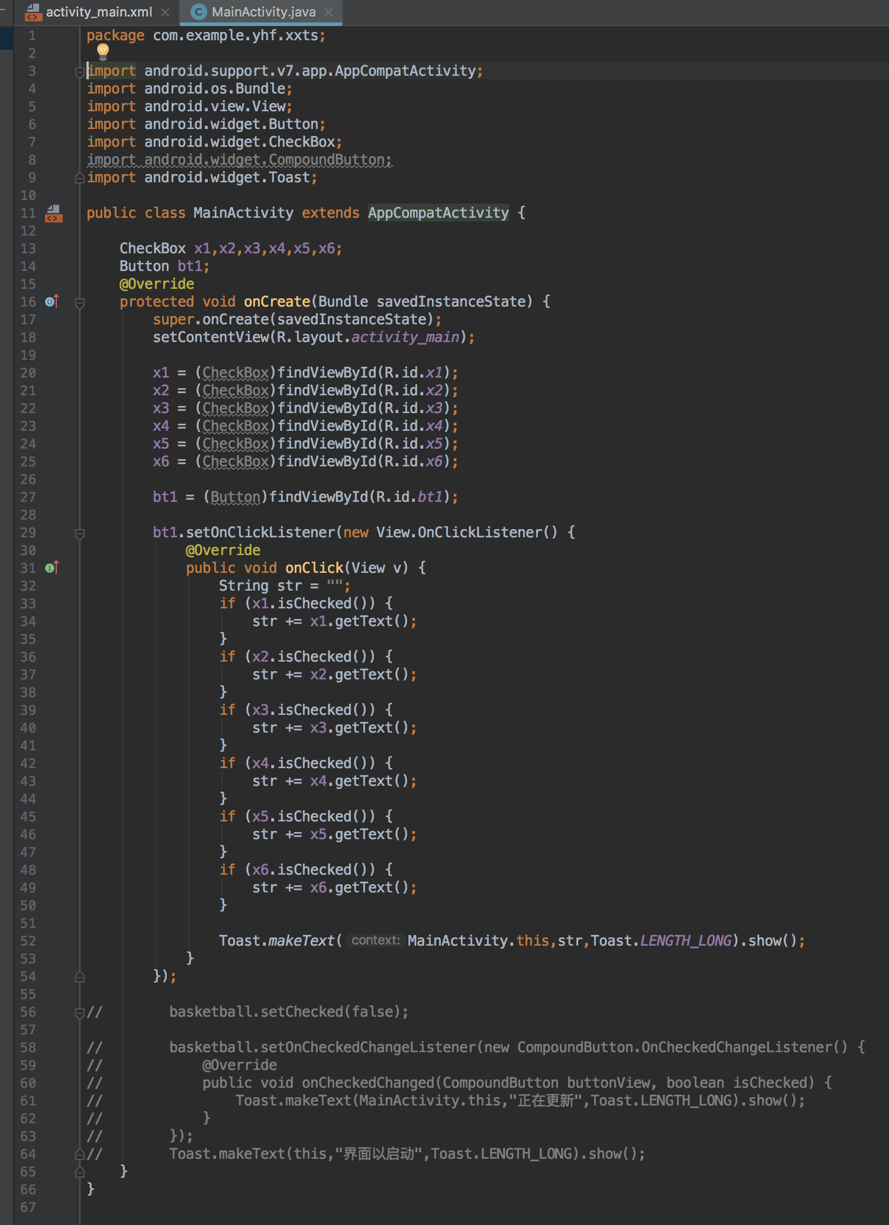Click the fold end marker on line 64
Screen dimensions: 889x1225
point(80,1153)
